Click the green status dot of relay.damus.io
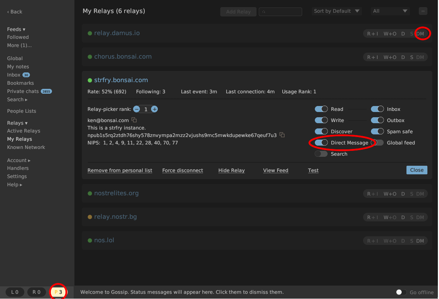This screenshot has width=439, height=299. point(90,33)
